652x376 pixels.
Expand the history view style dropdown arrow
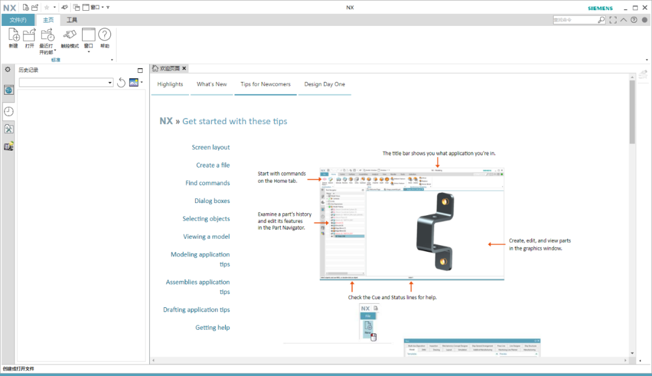(x=142, y=82)
